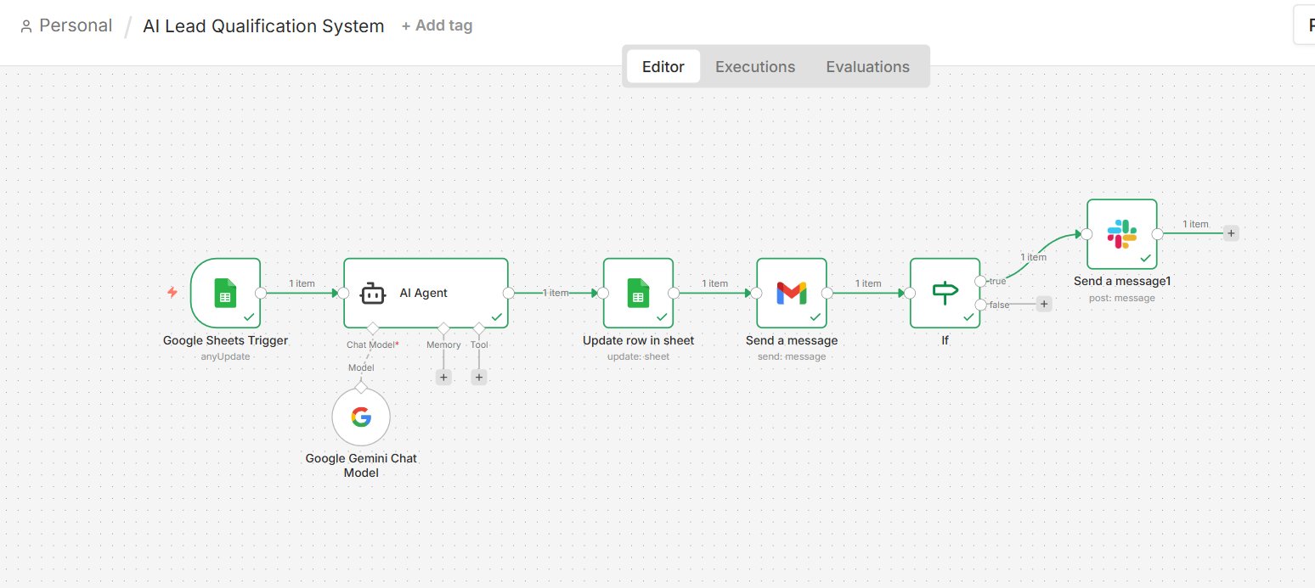This screenshot has height=588, width=1315.
Task: Click the Chat Model diamond connector on AI Agent
Action: pyautogui.click(x=372, y=328)
